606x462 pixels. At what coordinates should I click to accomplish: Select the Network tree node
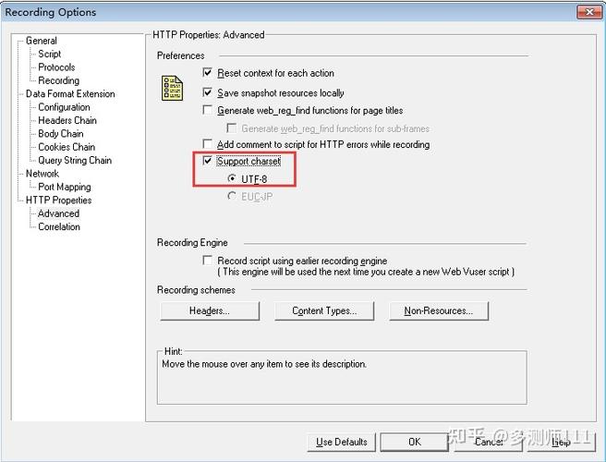tap(42, 174)
